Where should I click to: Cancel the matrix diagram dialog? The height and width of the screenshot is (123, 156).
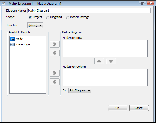pyautogui.click(x=139, y=108)
